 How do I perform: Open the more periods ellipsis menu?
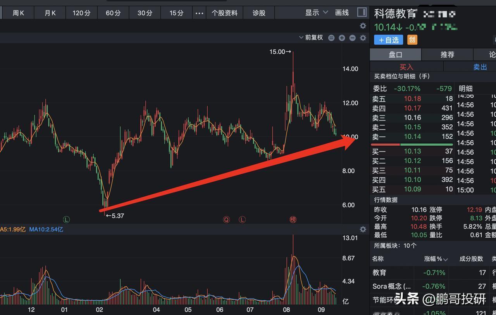click(x=199, y=13)
